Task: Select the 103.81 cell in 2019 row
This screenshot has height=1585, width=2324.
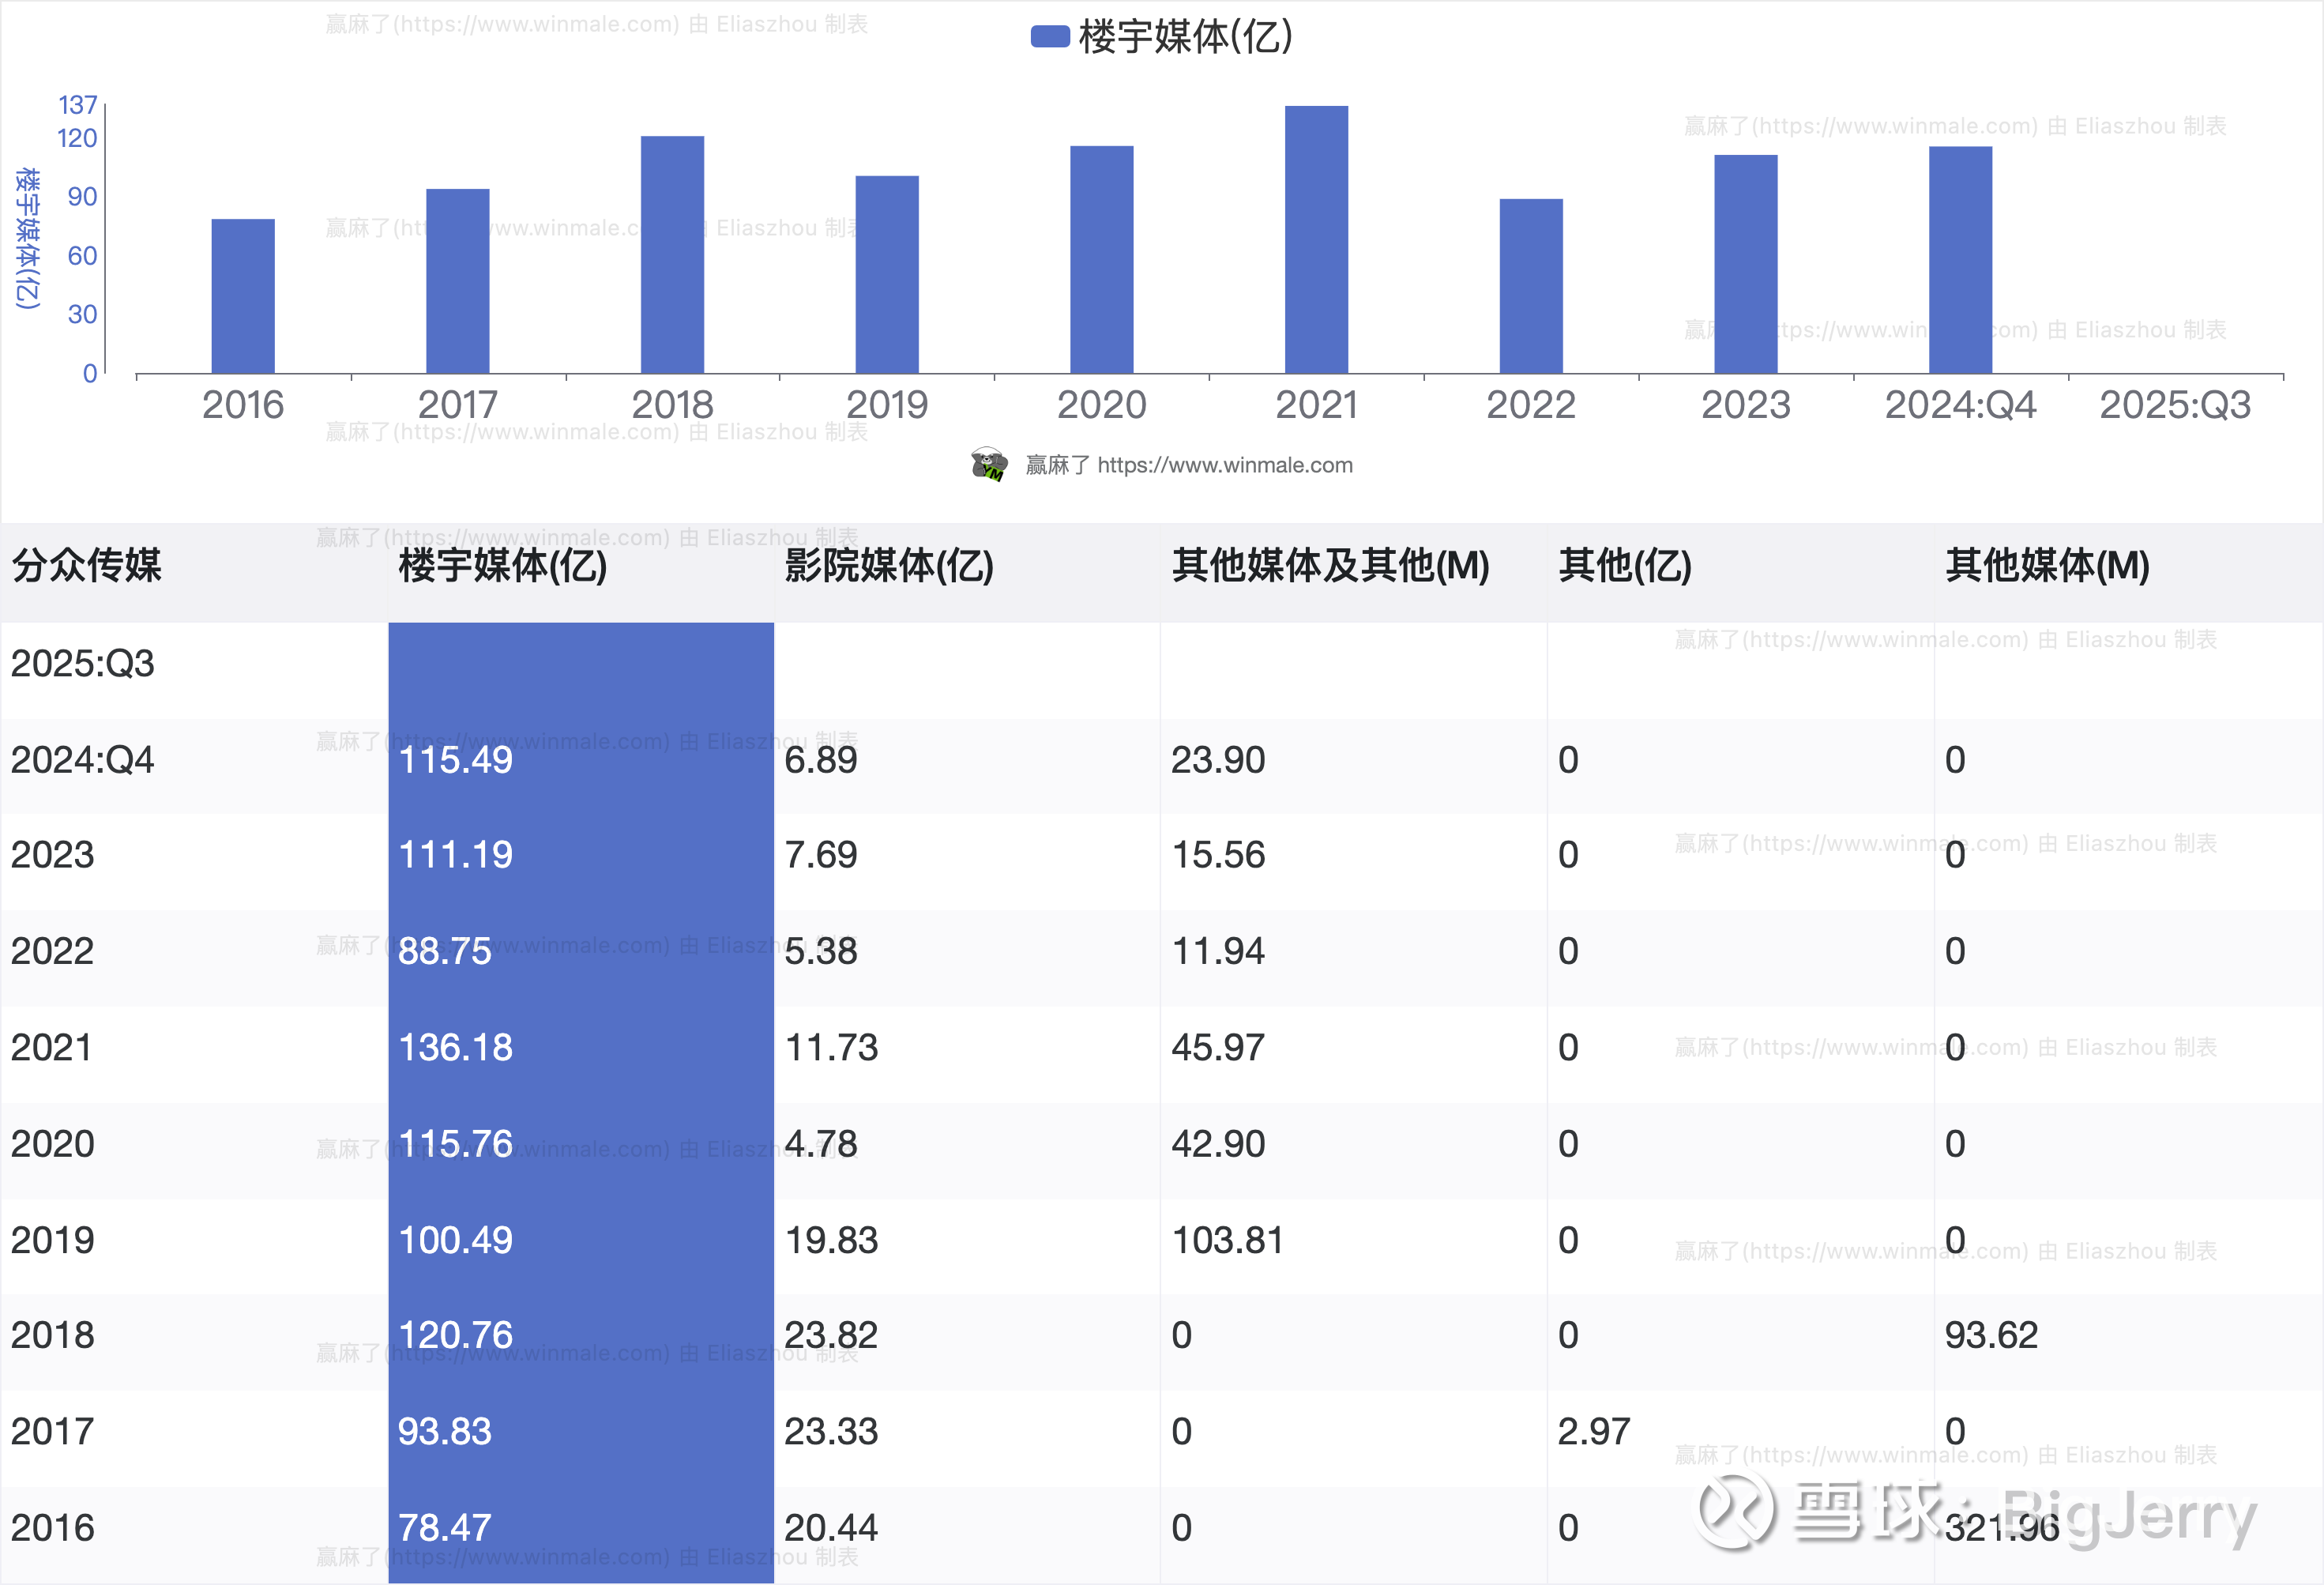Action: pos(1227,1241)
